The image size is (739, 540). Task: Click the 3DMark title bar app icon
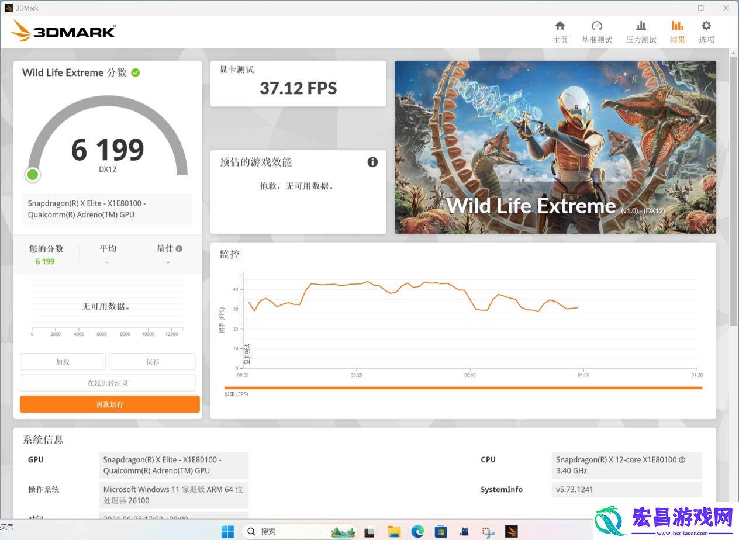(x=9, y=8)
